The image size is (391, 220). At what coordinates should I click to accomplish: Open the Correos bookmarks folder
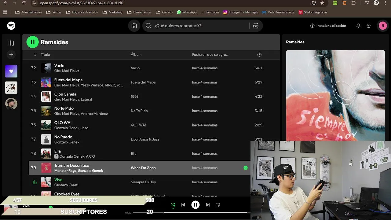tap(164, 12)
